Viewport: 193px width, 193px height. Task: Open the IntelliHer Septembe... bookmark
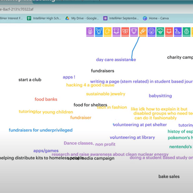[121, 18]
